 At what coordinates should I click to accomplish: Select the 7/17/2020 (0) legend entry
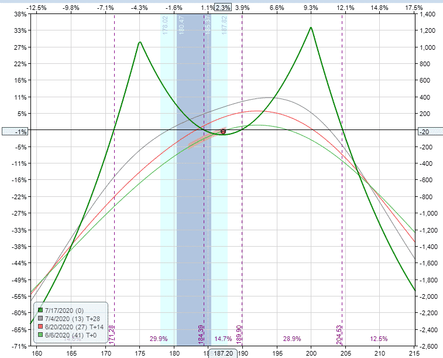tap(65, 310)
